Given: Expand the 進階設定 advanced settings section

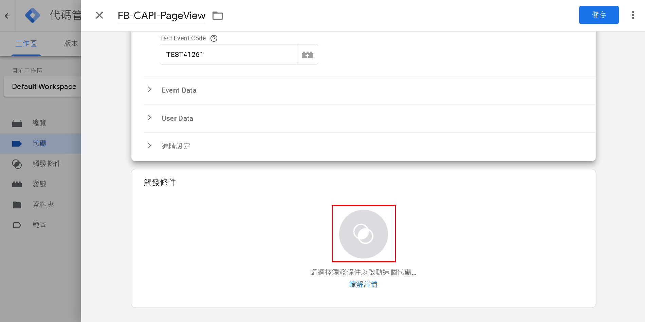Looking at the screenshot, I should tap(369, 146).
